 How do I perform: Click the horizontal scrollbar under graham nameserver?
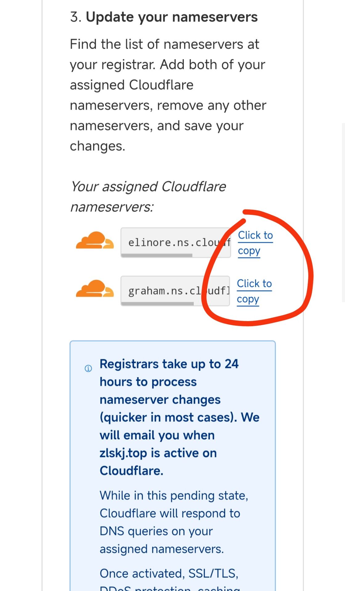157,304
